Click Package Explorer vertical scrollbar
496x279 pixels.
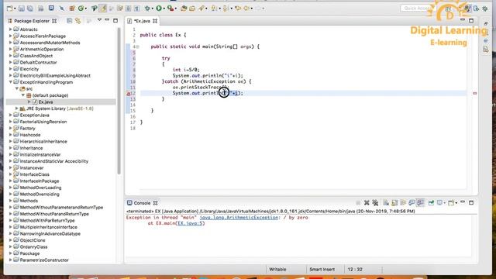pyautogui.click(x=119, y=102)
